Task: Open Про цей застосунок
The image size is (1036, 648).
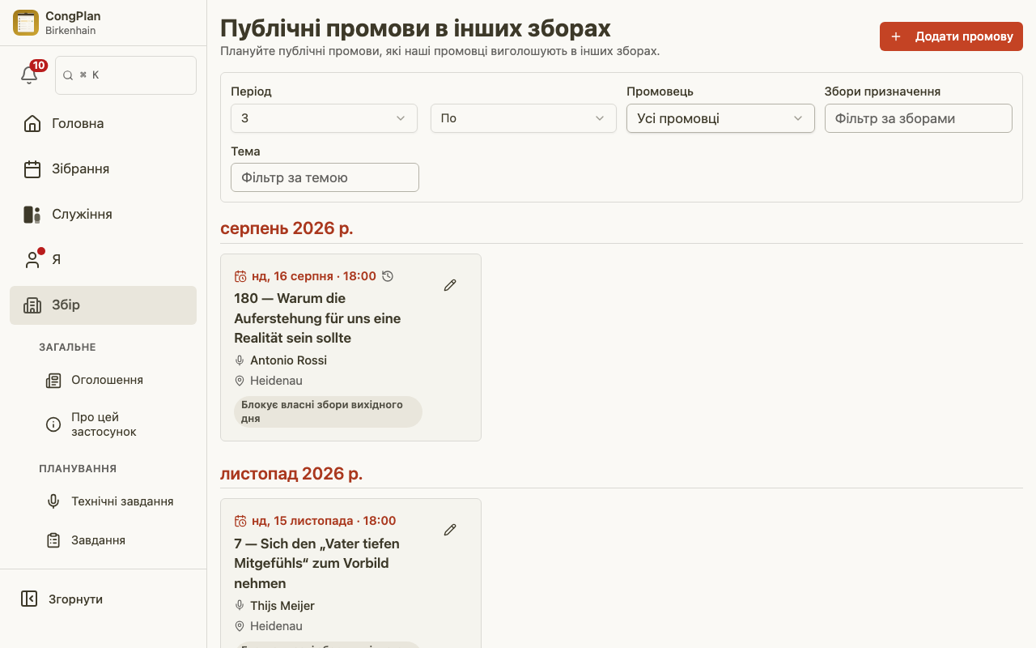Action: click(x=117, y=424)
